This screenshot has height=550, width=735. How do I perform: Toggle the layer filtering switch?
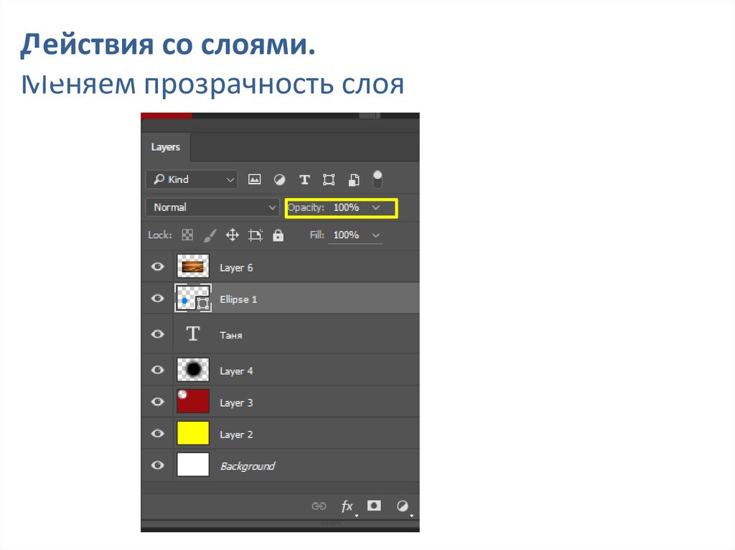click(x=378, y=179)
